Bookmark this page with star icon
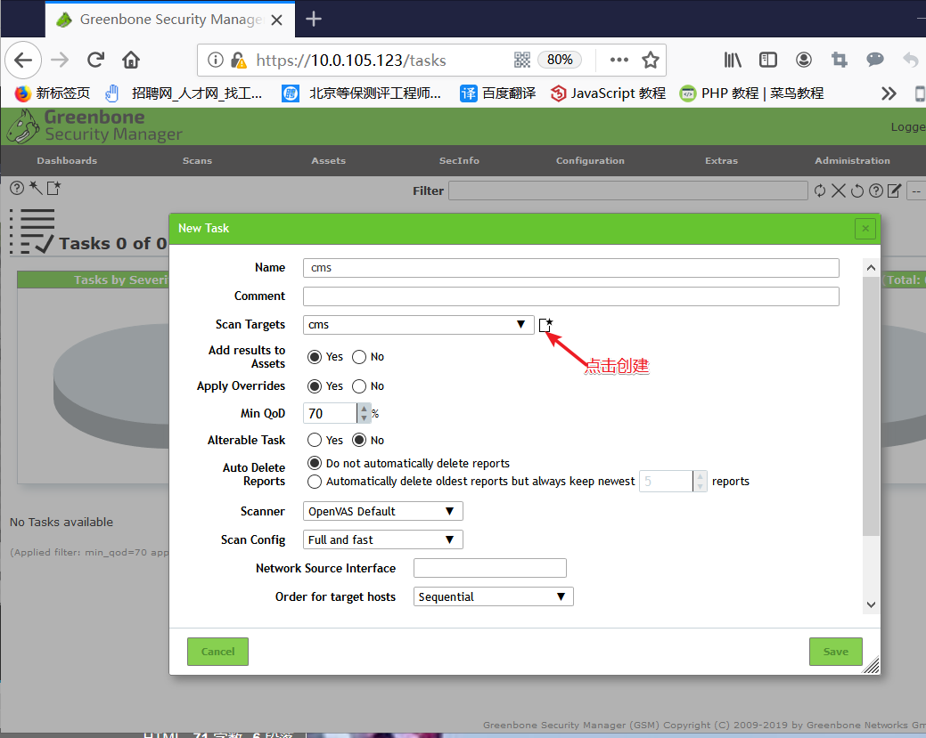Viewport: 926px width, 738px height. 651,60
